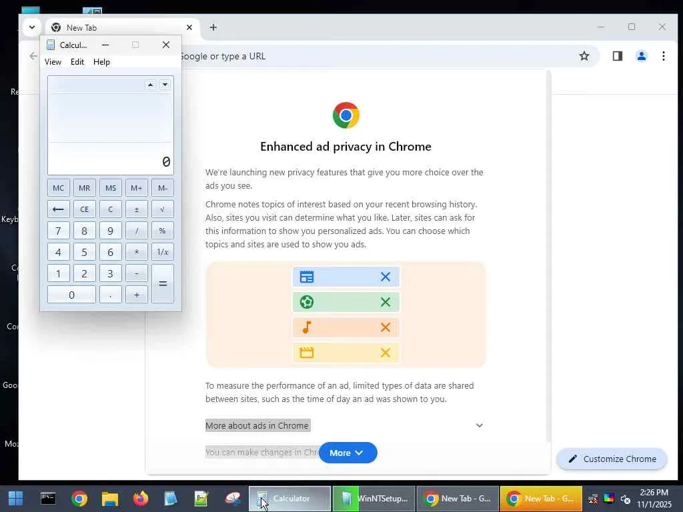Open the Chrome profile avatar
Viewport: 683px width, 512px height.
tap(641, 56)
